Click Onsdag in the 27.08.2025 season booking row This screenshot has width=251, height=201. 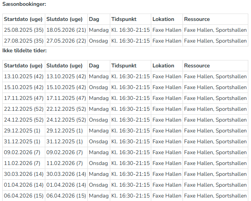pyautogui.click(x=99, y=41)
